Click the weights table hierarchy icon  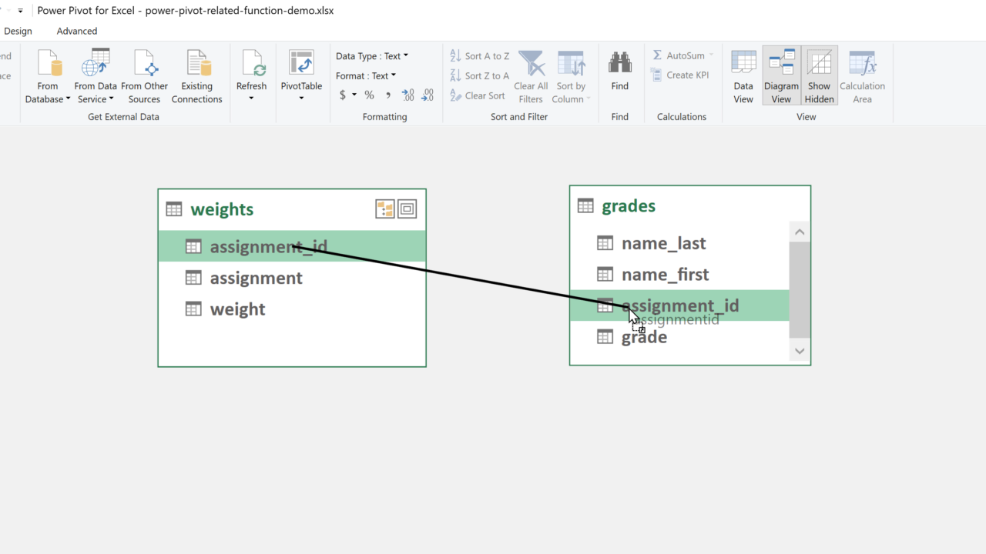384,209
